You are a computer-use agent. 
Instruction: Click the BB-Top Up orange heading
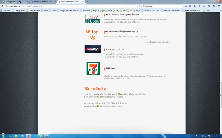92,34
